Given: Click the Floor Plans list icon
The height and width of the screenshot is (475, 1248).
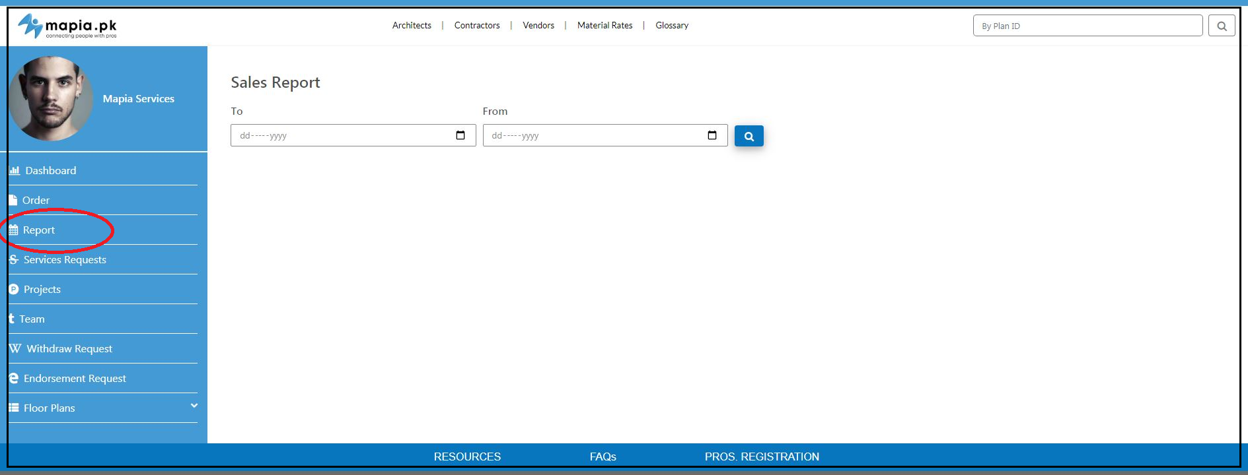Looking at the screenshot, I should pos(14,408).
